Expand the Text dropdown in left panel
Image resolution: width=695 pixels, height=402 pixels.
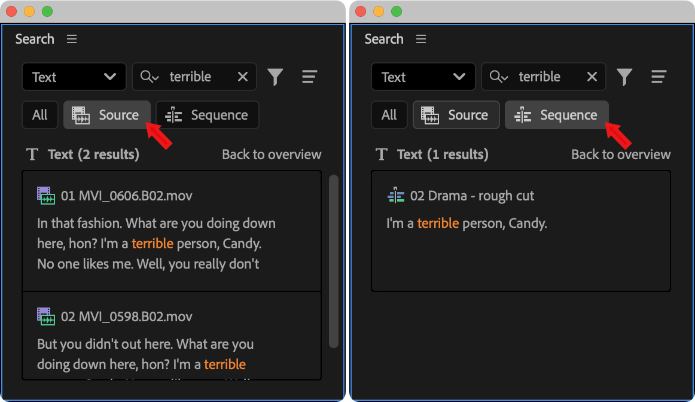[x=74, y=77]
